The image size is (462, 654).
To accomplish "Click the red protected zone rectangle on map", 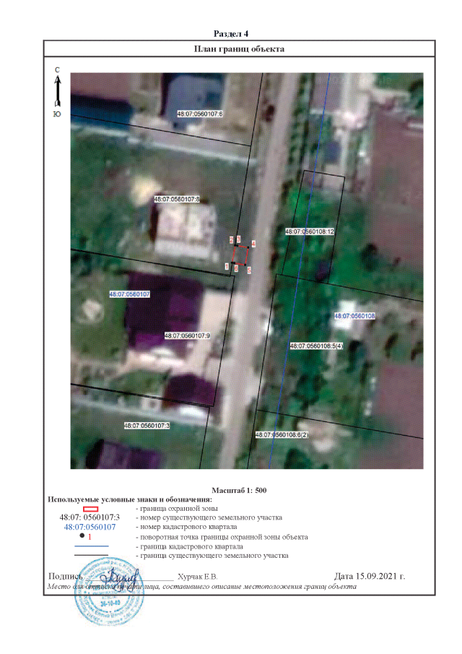I will [240, 255].
